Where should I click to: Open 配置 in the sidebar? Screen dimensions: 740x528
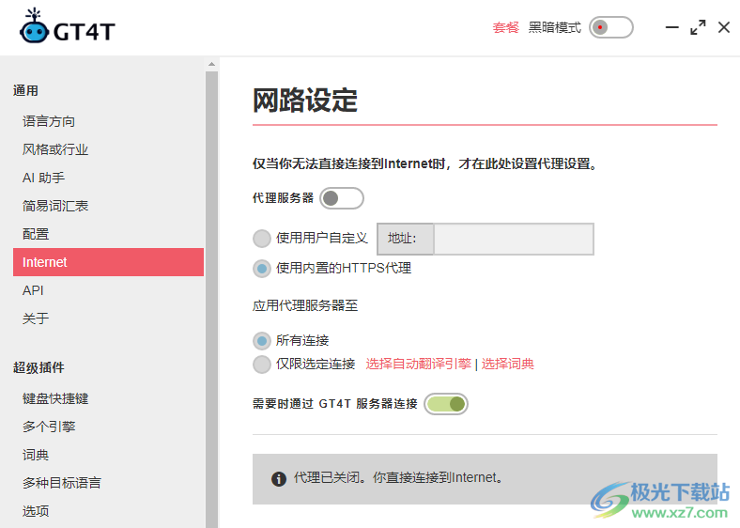(x=36, y=234)
